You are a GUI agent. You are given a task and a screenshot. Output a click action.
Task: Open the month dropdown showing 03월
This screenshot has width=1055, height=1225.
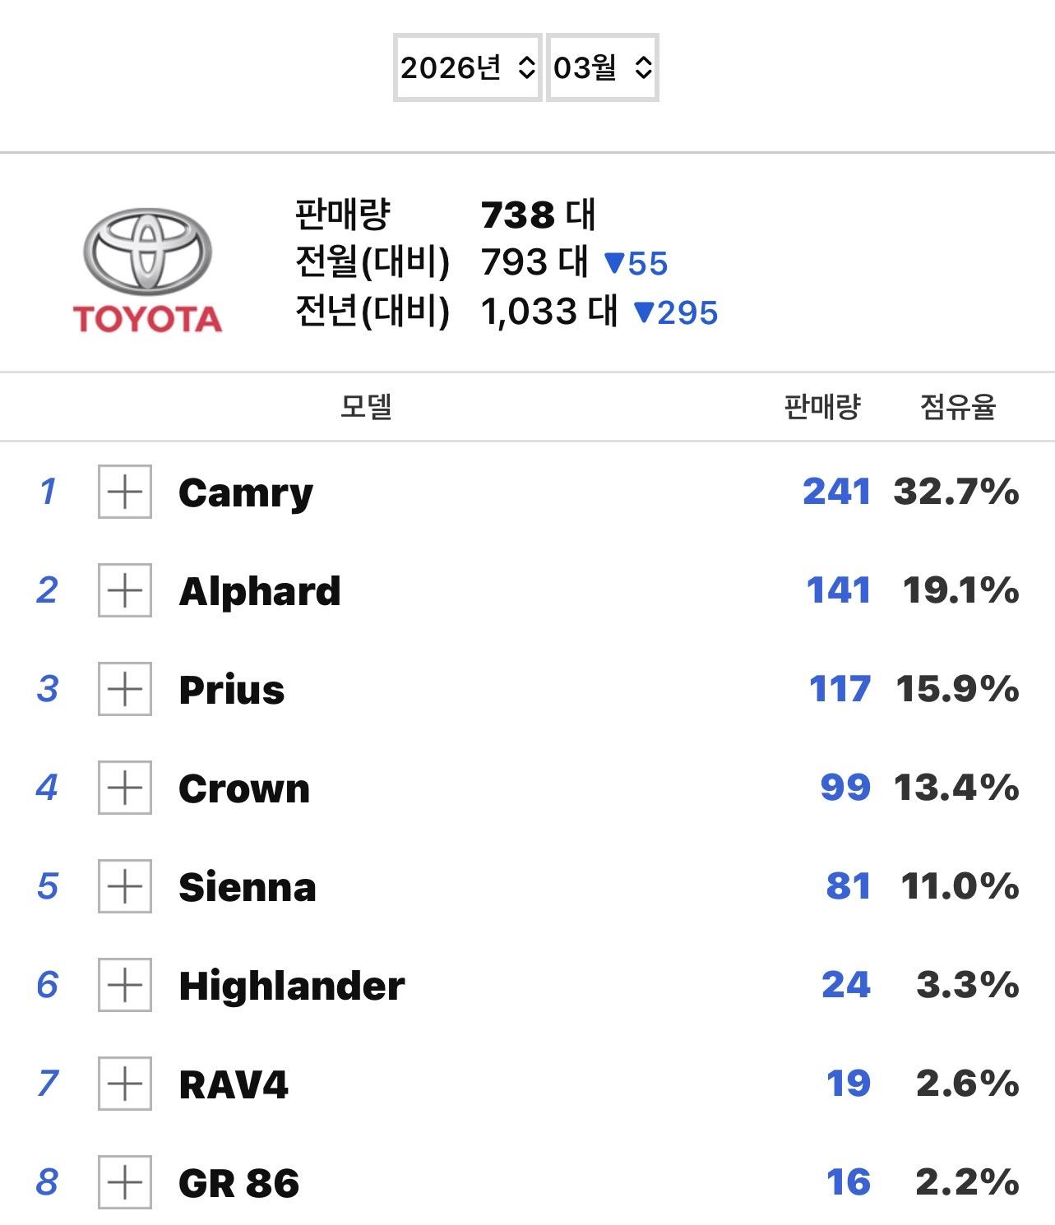pos(602,67)
